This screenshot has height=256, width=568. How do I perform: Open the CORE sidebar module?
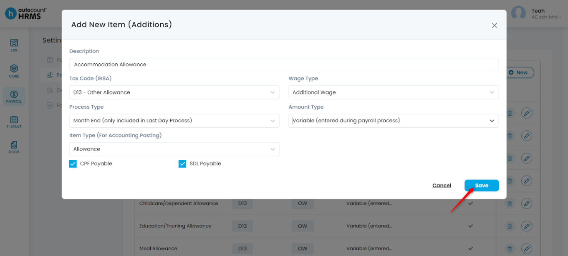click(x=14, y=71)
